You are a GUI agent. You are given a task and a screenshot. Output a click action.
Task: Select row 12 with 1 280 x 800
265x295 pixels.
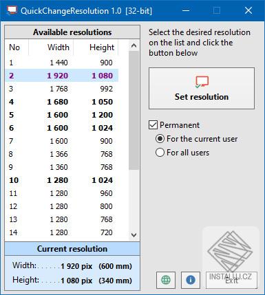point(61,206)
